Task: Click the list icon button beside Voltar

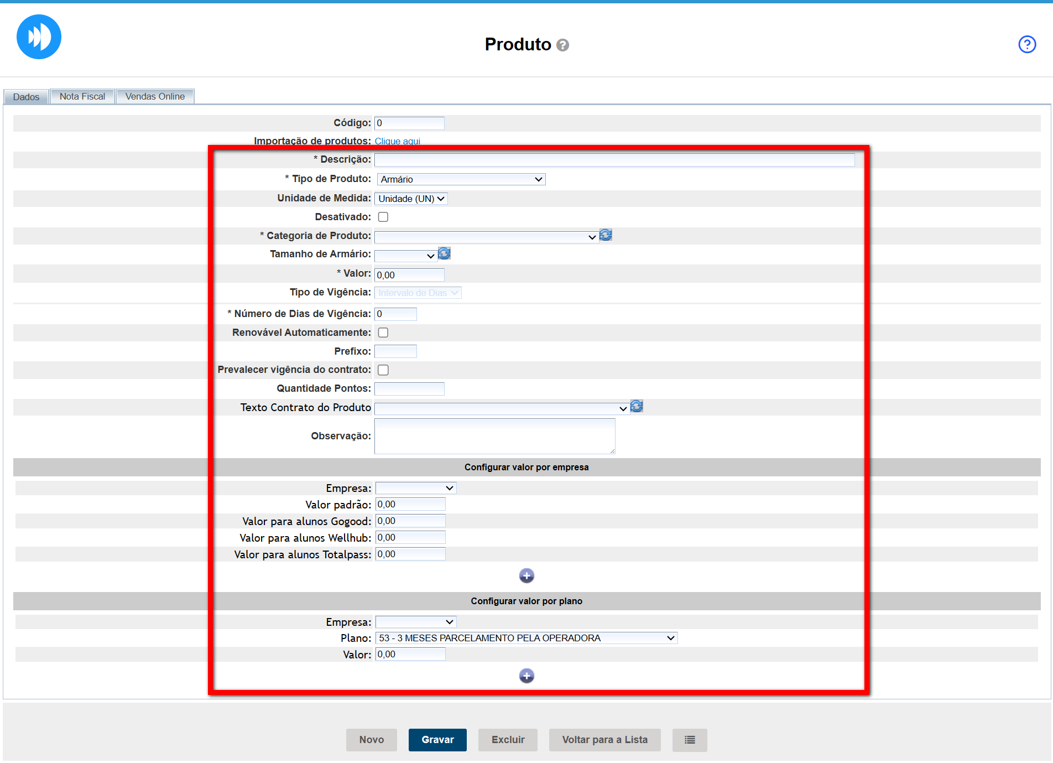Action: [689, 740]
